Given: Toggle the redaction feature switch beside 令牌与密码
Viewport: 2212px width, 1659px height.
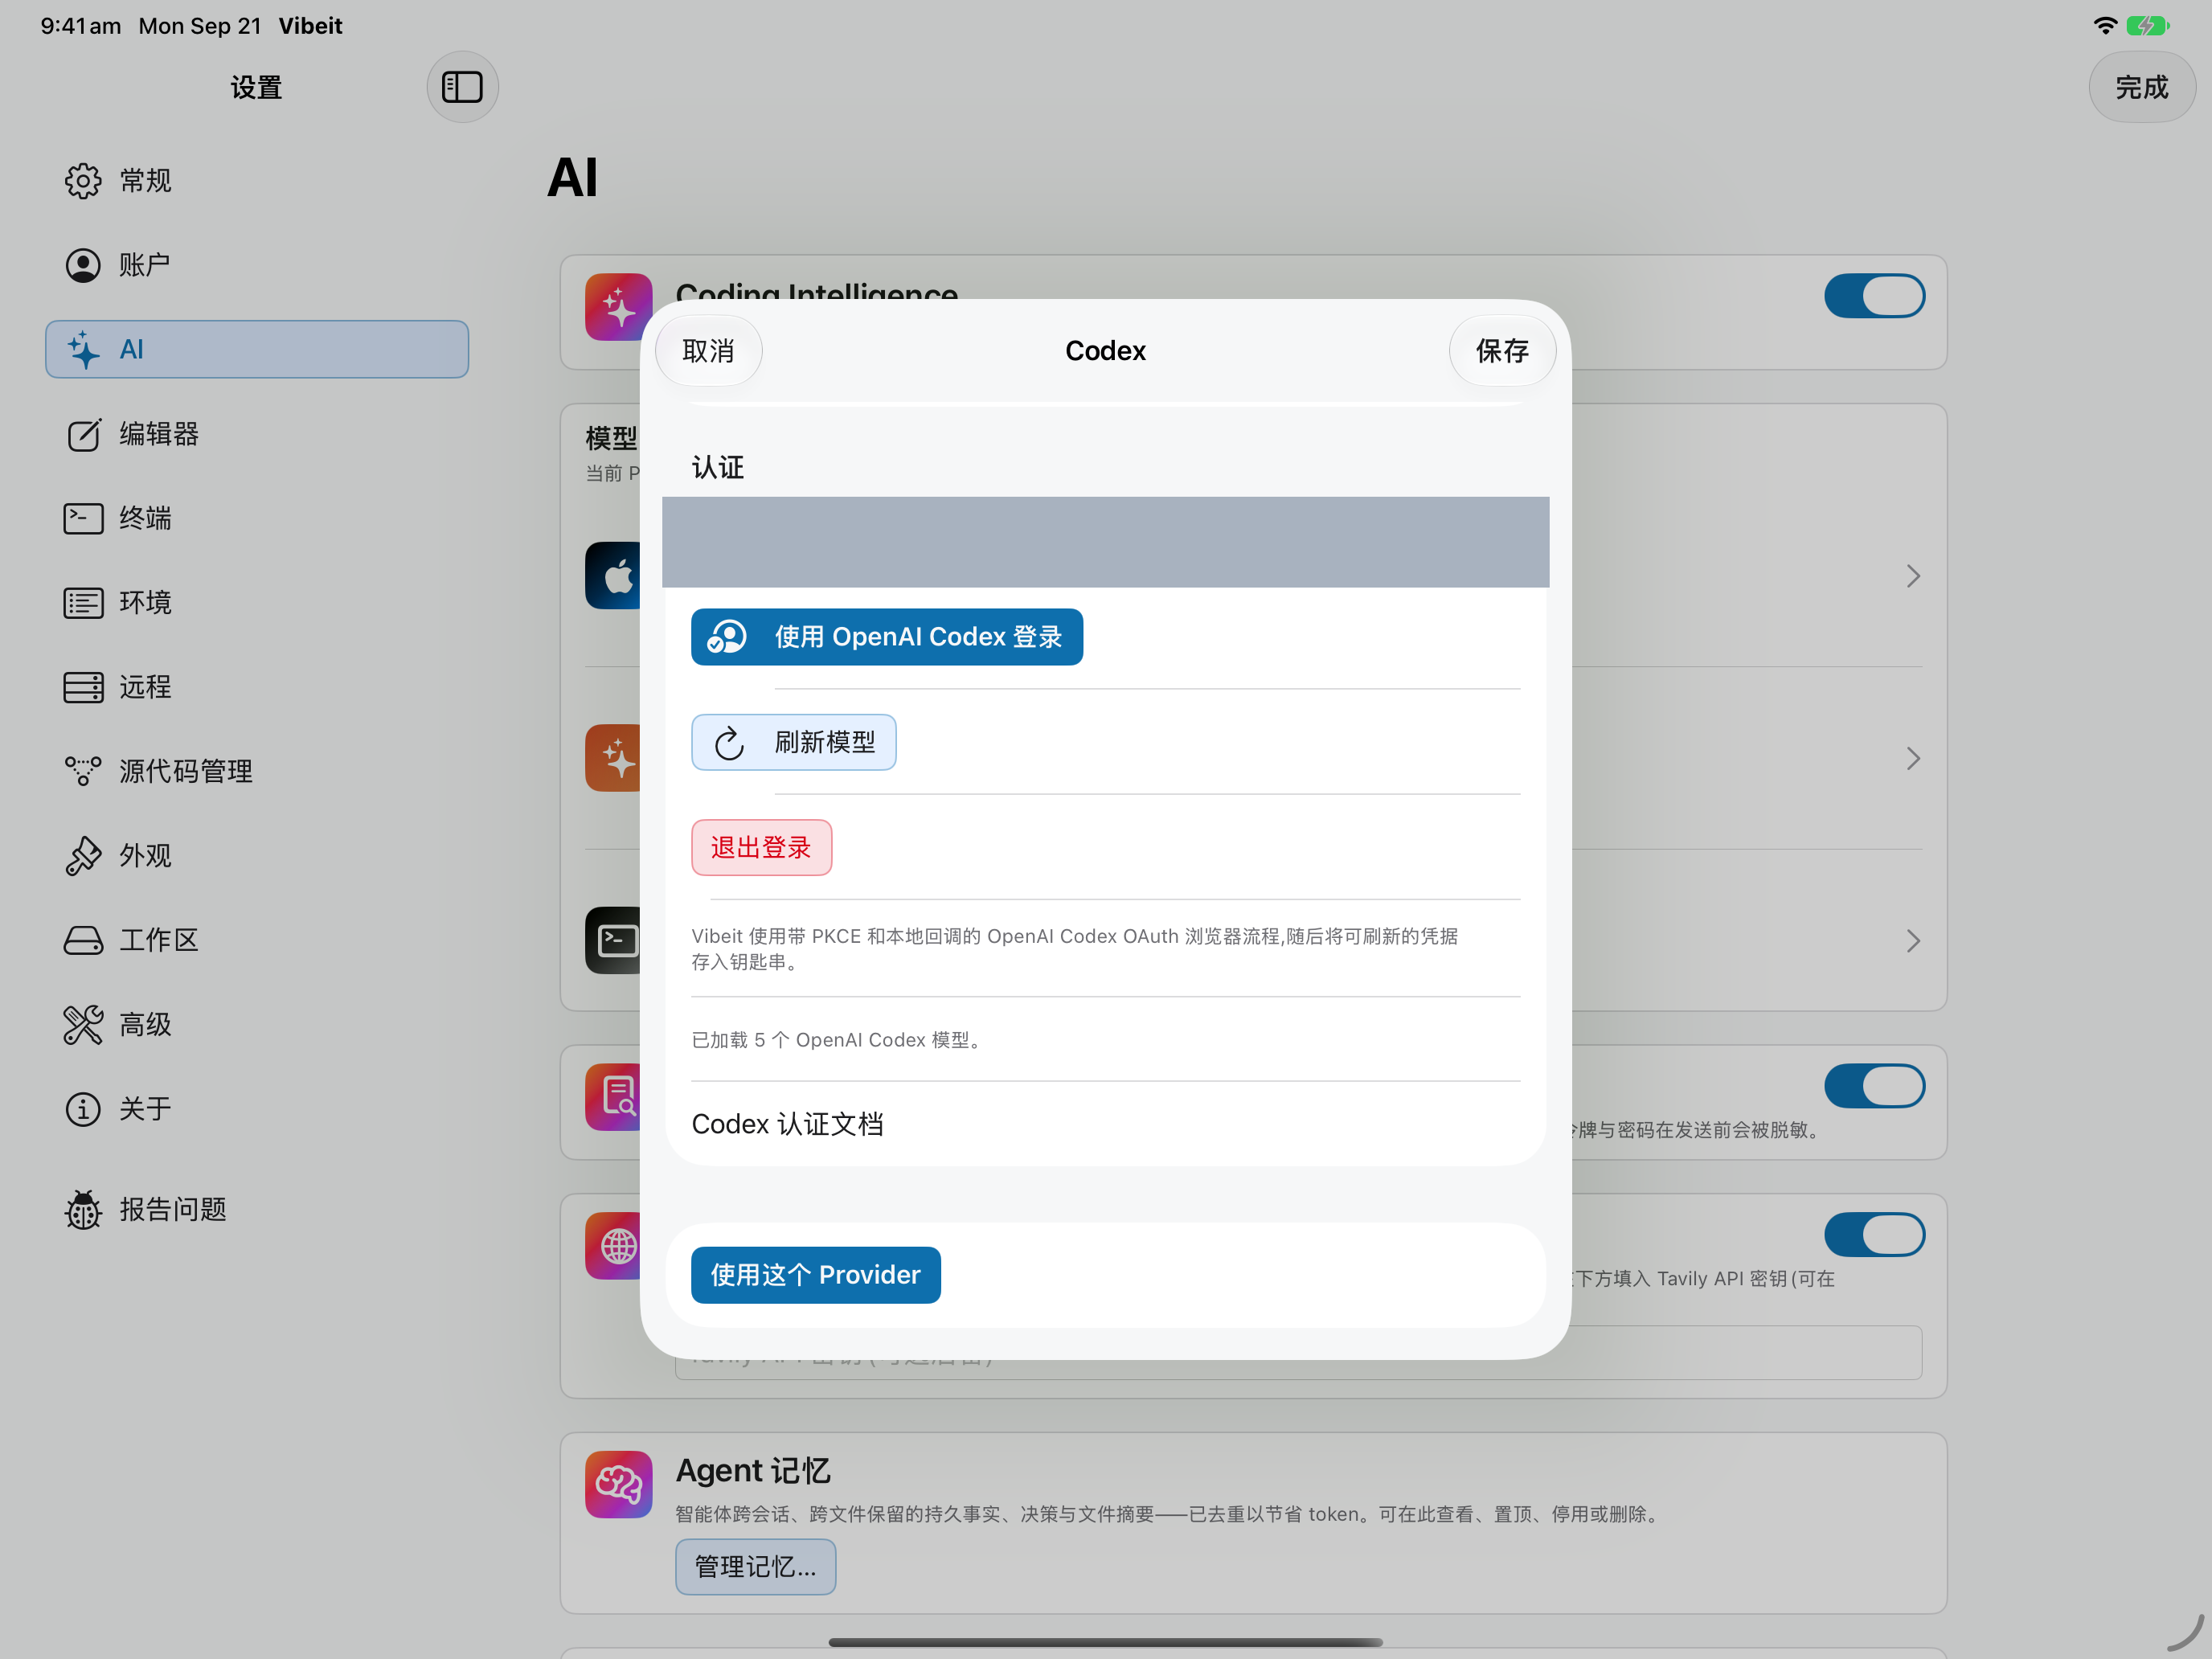Looking at the screenshot, I should click(1874, 1086).
